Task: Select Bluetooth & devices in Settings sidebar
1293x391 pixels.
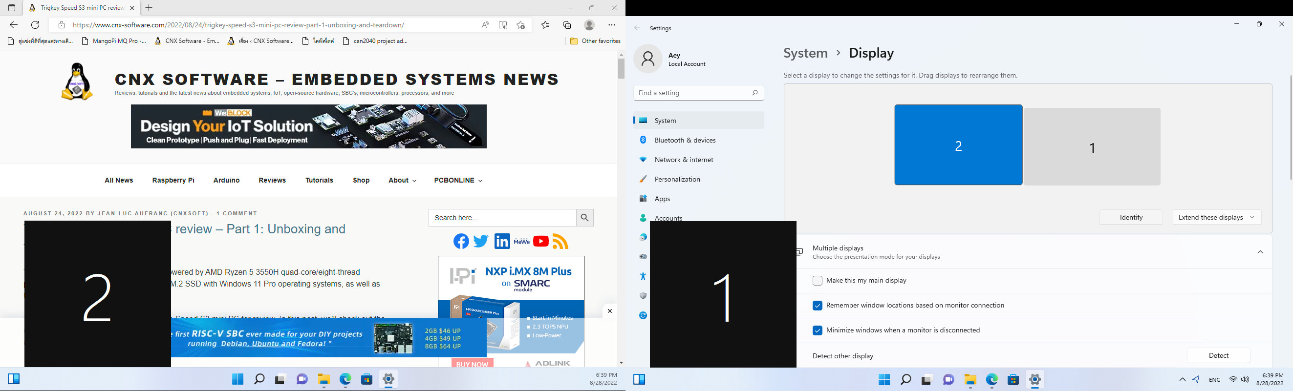Action: [x=699, y=141]
